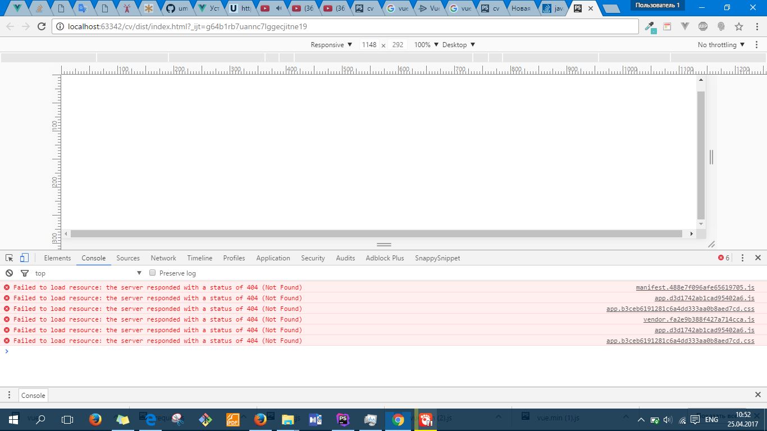767x431 pixels.
Task: Click the viewport height field showing 292
Action: [398, 44]
